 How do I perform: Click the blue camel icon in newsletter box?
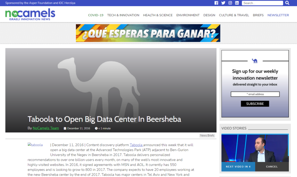pos(255,61)
